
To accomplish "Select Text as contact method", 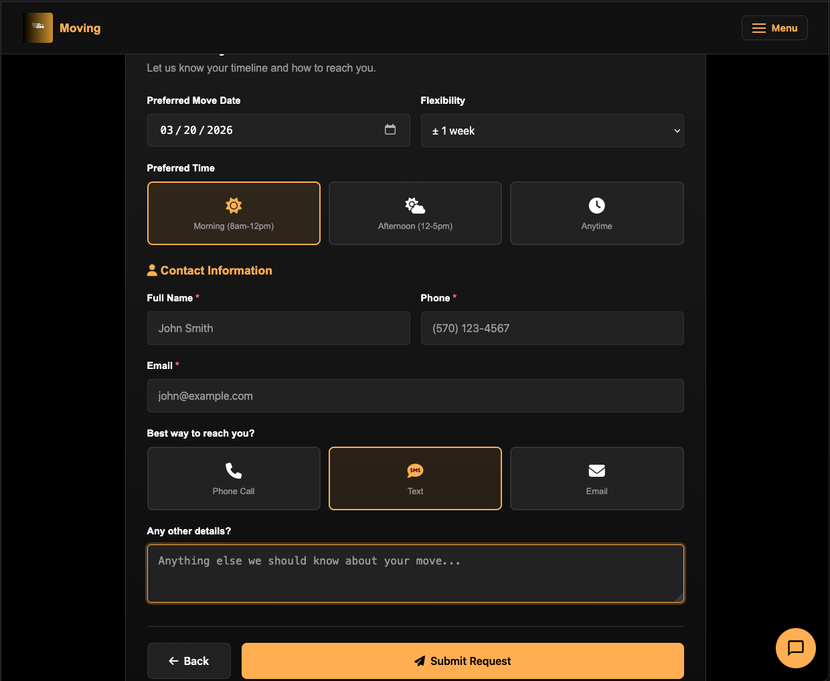I will click(x=415, y=478).
